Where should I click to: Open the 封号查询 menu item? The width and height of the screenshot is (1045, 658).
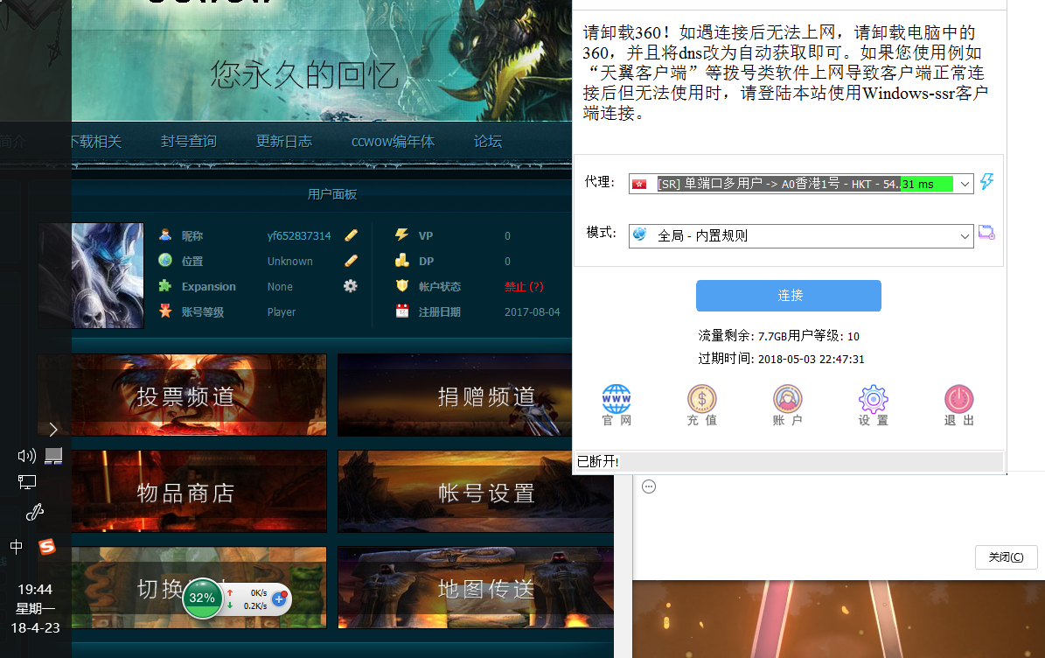[188, 142]
